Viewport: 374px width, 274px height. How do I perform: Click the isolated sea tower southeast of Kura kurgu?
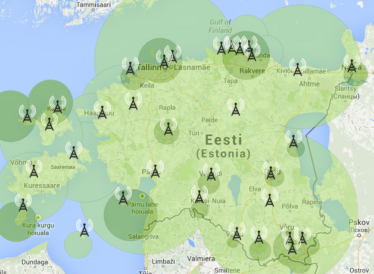point(85,228)
